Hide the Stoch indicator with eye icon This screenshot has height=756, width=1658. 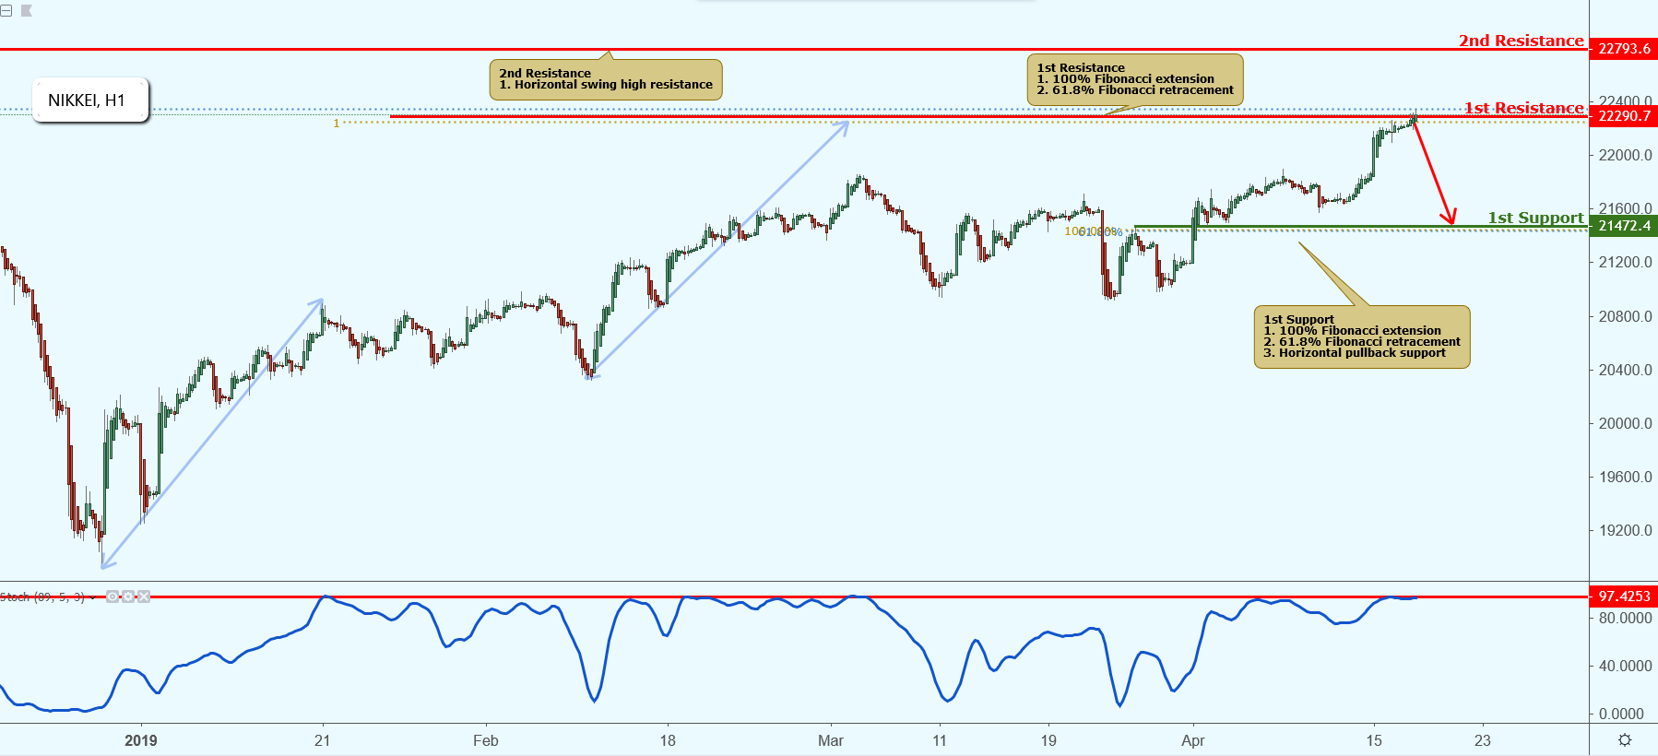point(113,597)
